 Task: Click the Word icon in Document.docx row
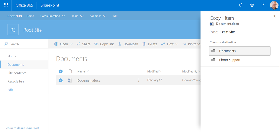(70, 80)
